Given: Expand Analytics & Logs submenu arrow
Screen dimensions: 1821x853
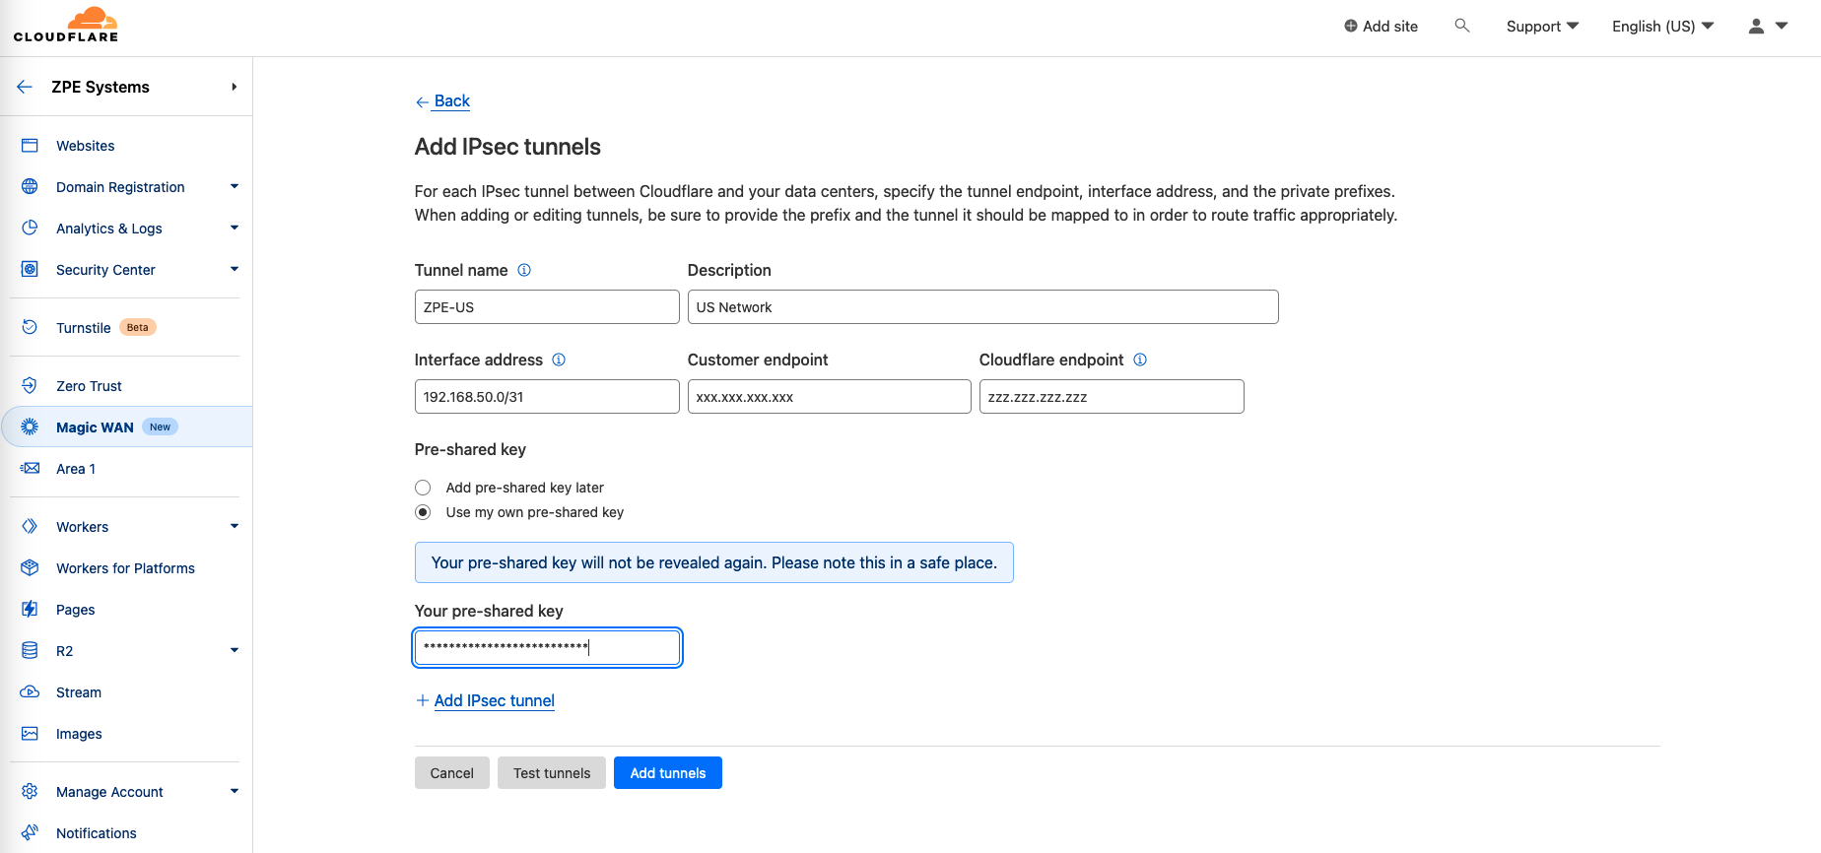Looking at the screenshot, I should coord(235,228).
